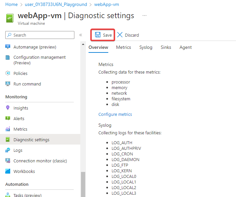
Task: Collapse the sidebar with double chevron
Action: 81,35
